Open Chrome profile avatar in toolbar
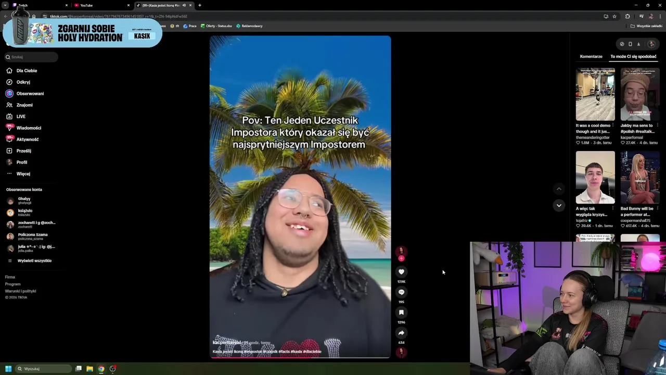The width and height of the screenshot is (666, 375). [650, 16]
